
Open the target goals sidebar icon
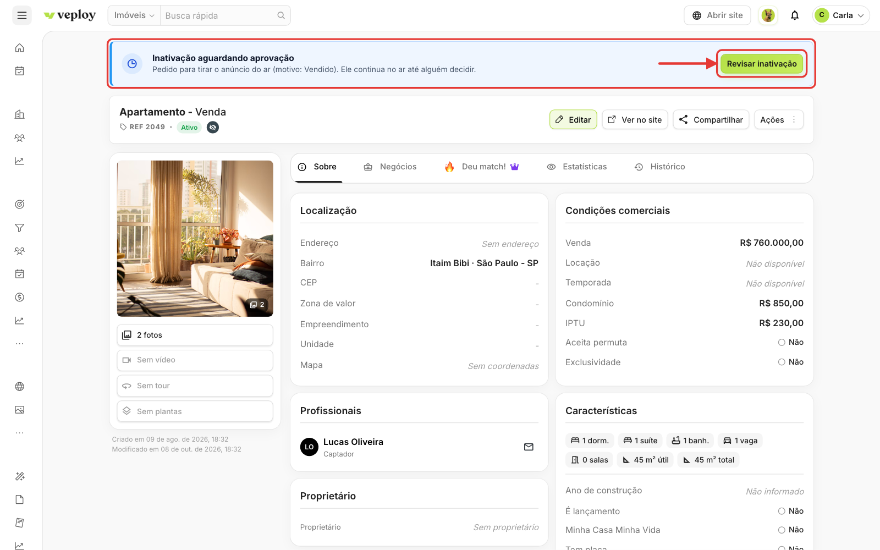20,205
